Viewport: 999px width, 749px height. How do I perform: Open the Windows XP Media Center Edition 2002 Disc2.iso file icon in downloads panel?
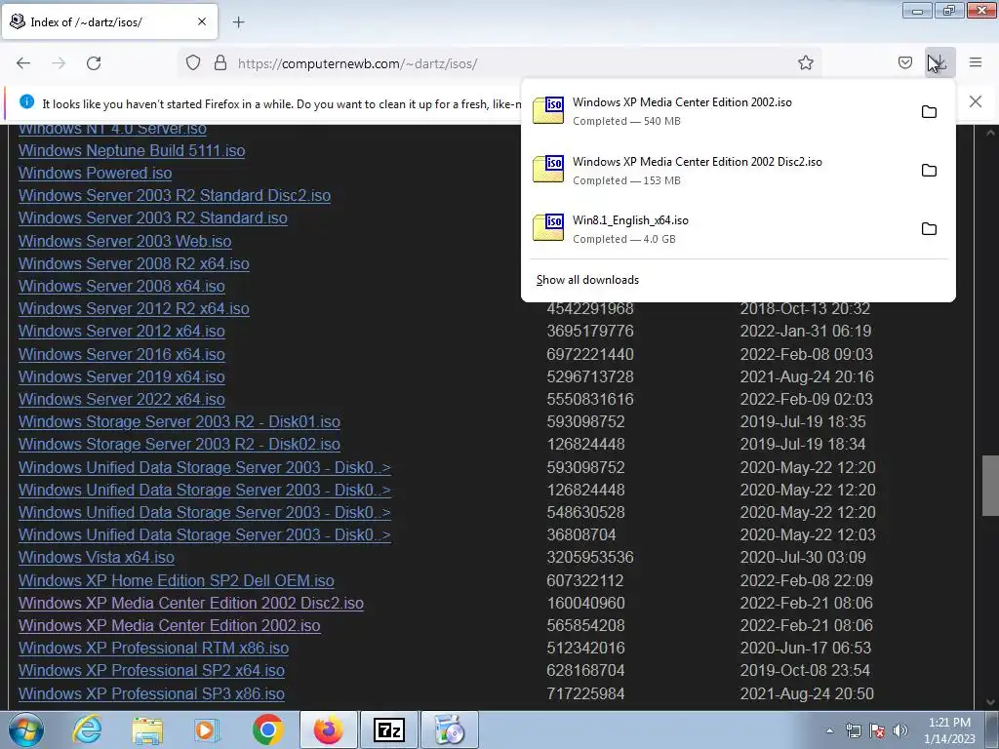click(548, 170)
